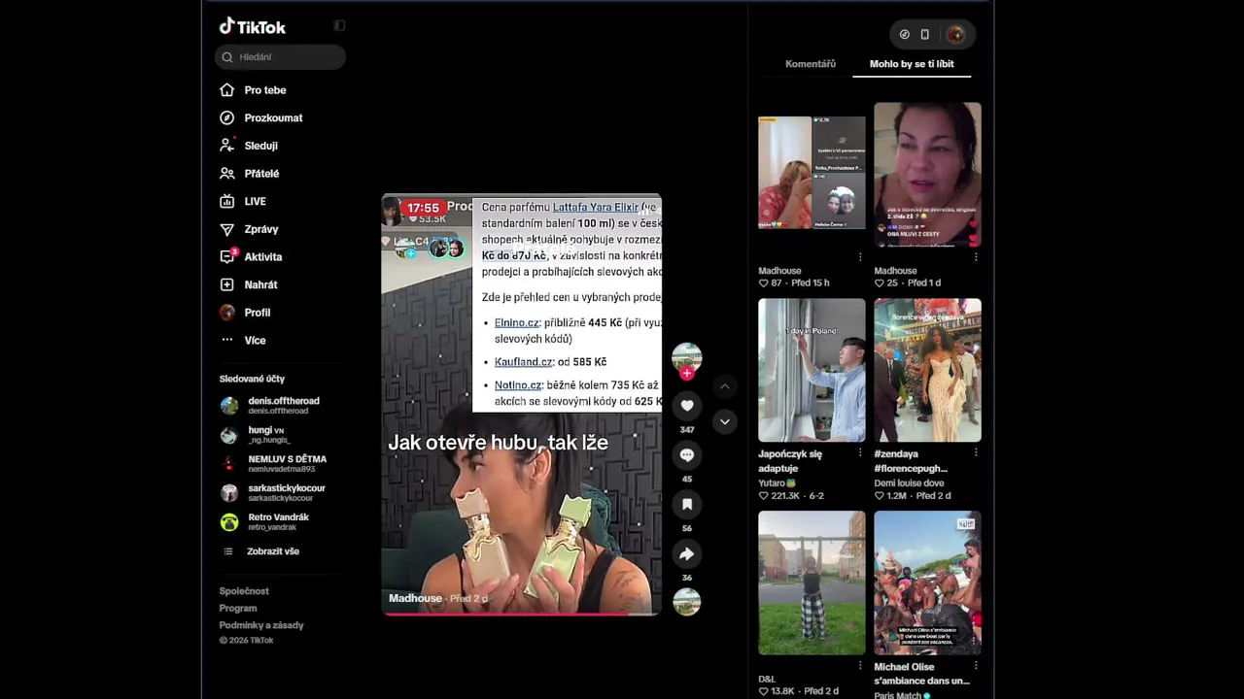Click the Aktivita notification icon with badge
The width and height of the screenshot is (1244, 699).
(227, 256)
